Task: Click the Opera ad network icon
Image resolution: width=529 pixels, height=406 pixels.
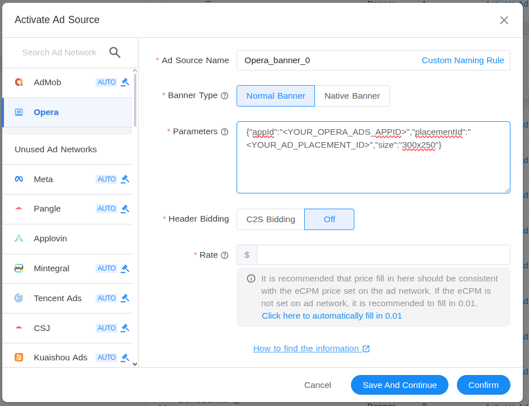Action: (19, 112)
